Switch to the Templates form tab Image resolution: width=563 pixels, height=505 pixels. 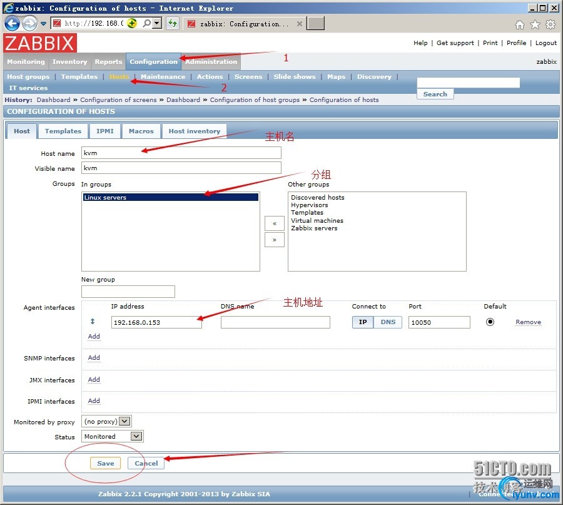coord(63,131)
